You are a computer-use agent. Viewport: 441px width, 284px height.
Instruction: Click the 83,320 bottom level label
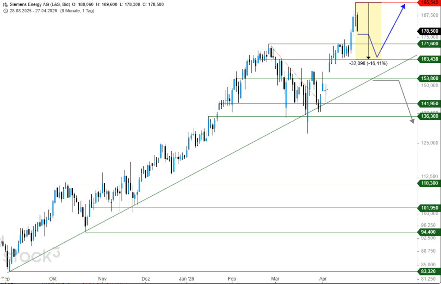click(x=429, y=272)
